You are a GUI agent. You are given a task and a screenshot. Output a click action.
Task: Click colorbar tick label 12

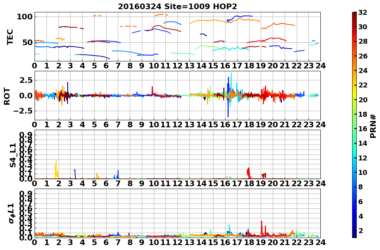363,158
